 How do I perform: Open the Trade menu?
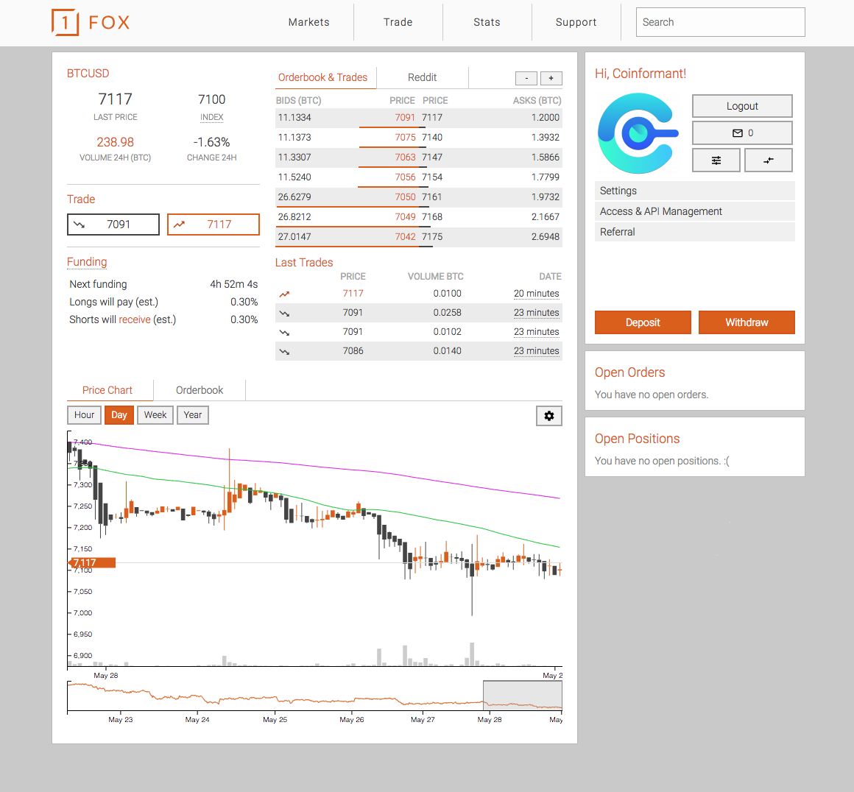398,22
